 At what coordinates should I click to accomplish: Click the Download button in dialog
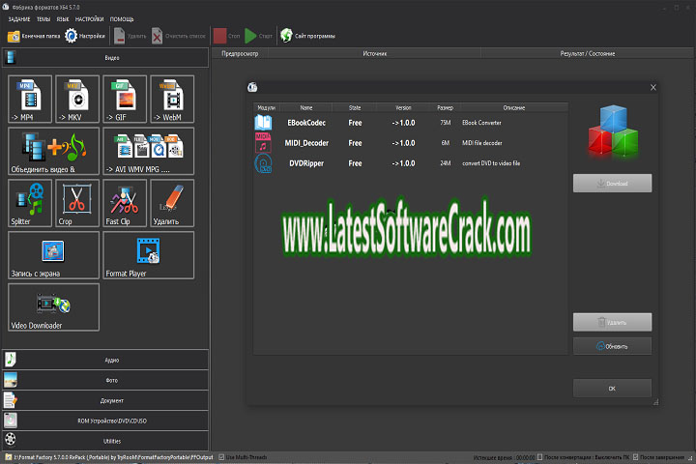coord(612,183)
